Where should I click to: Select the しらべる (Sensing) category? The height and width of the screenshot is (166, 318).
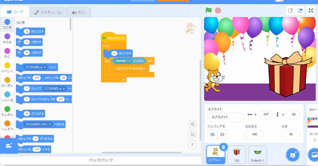7,97
